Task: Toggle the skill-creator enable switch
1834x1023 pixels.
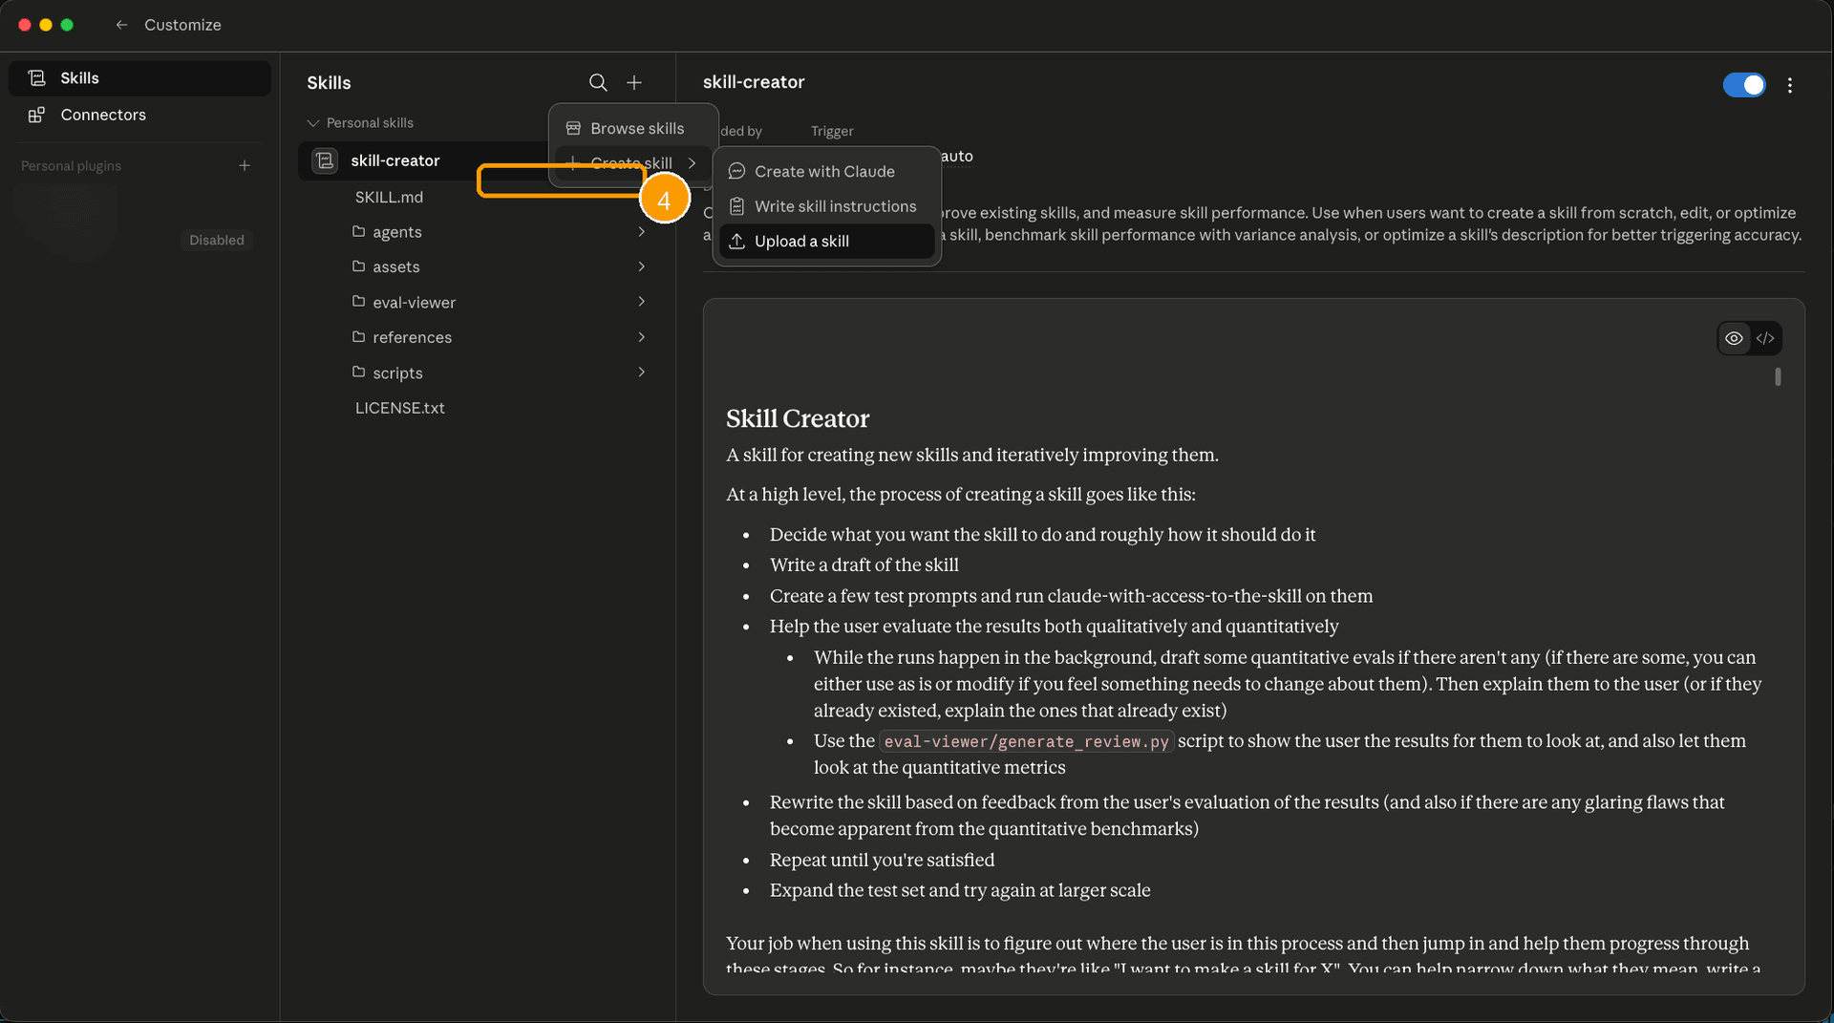Action: coord(1744,85)
